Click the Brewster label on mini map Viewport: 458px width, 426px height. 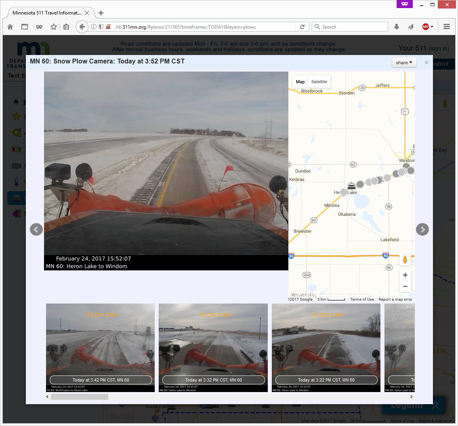tap(303, 231)
